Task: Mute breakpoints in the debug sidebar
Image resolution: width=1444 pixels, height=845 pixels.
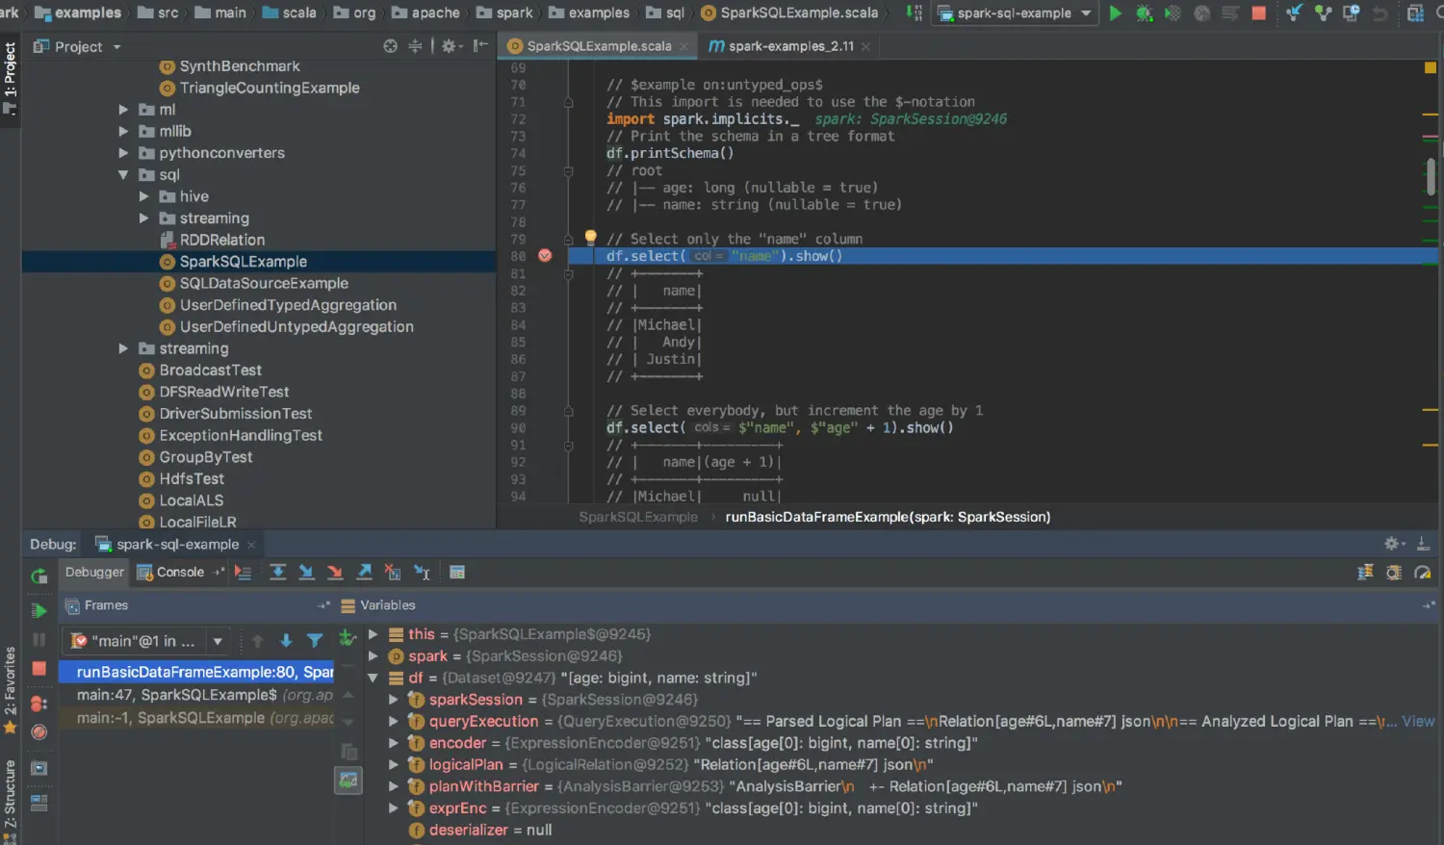Action: [x=39, y=732]
